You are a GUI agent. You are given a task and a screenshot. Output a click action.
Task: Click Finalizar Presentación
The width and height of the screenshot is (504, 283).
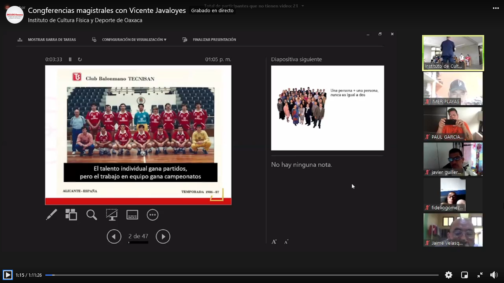(214, 40)
